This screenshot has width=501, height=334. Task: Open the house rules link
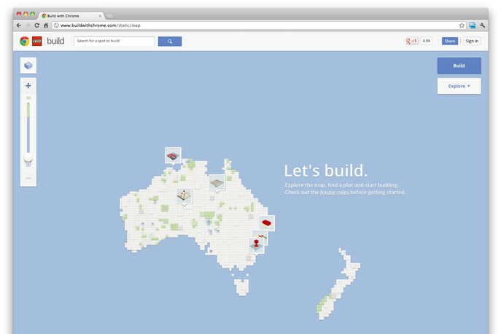point(336,193)
